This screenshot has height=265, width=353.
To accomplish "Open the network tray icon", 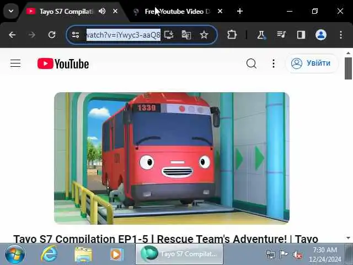I will click(x=271, y=255).
